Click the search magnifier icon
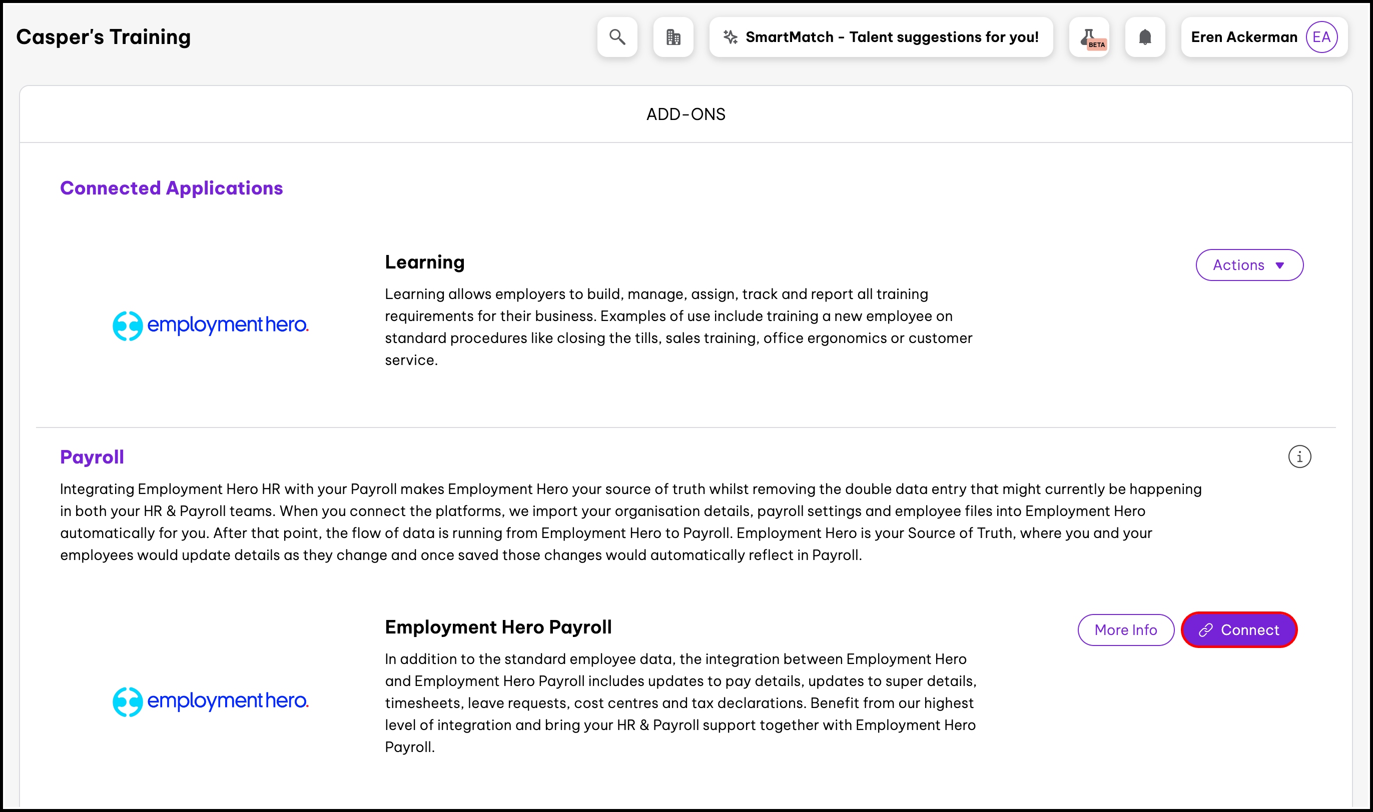 pos(617,37)
